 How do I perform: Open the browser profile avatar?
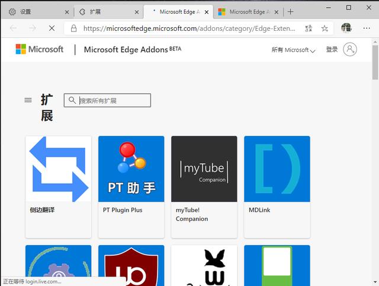tap(346, 28)
